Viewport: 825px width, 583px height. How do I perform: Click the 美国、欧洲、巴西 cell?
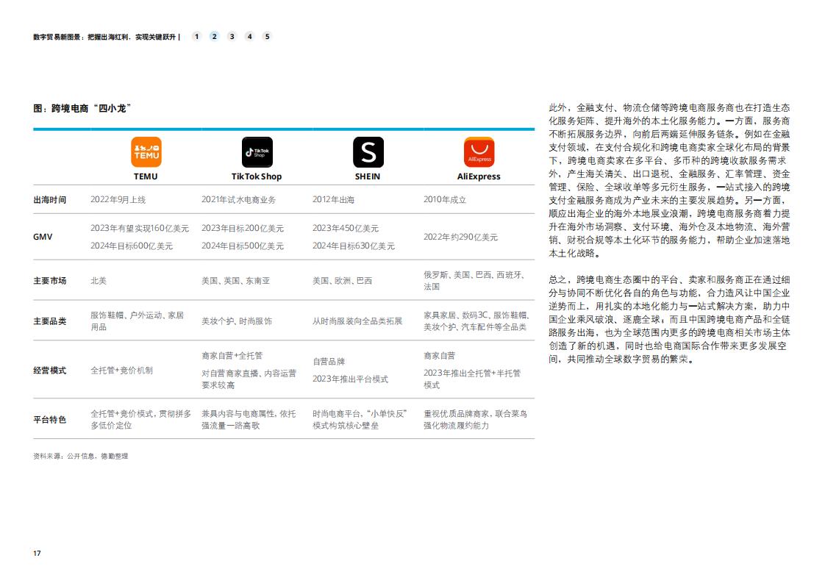(342, 281)
